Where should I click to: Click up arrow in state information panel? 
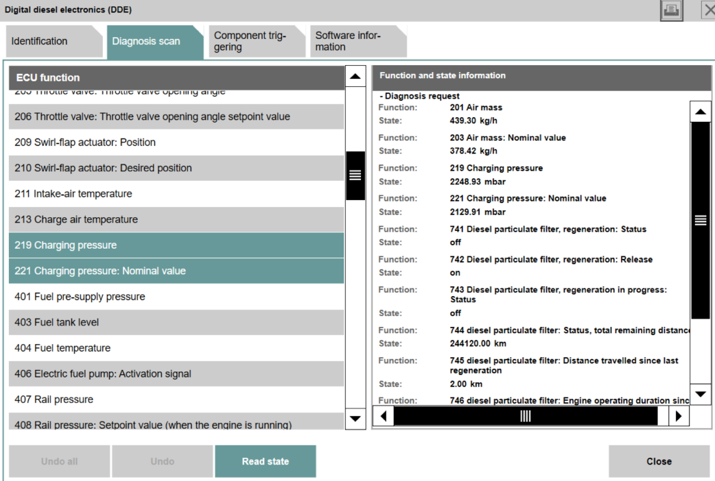coord(700,111)
